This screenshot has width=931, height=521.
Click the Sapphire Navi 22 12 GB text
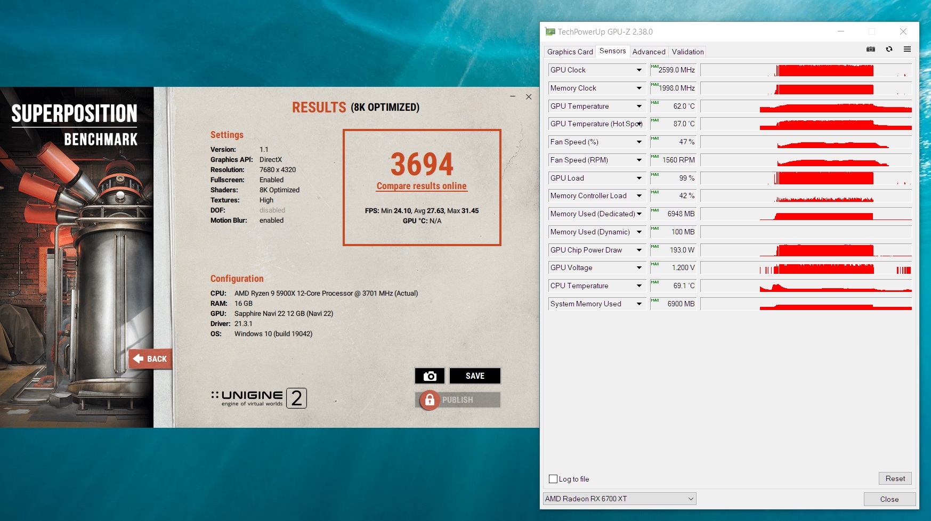[x=284, y=314]
